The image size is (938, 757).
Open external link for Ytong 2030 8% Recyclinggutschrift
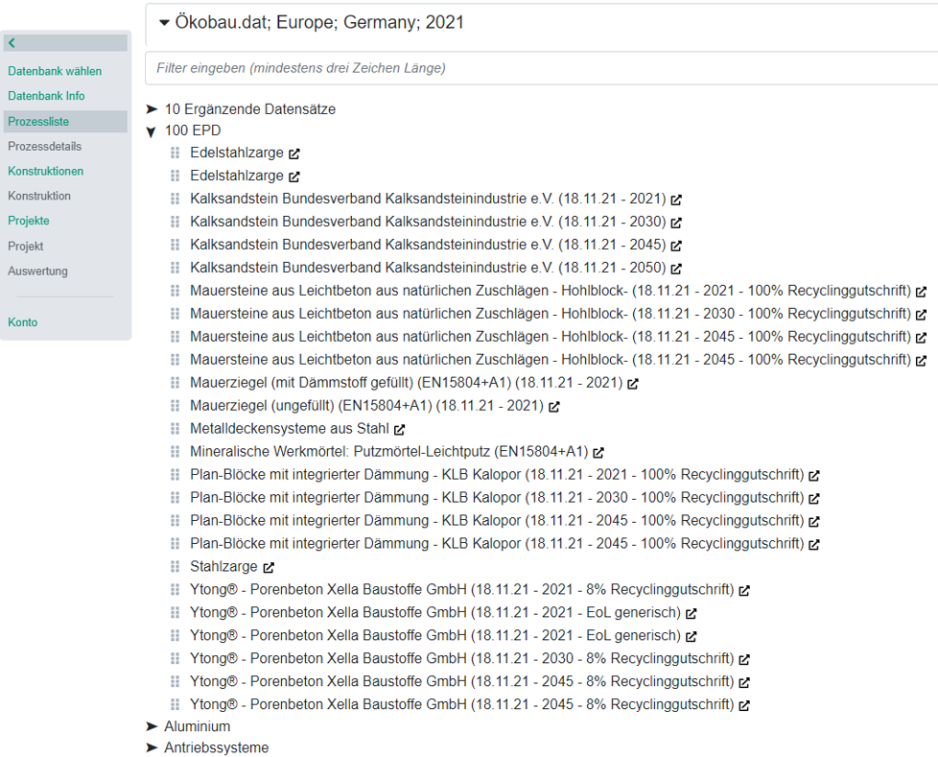[744, 659]
